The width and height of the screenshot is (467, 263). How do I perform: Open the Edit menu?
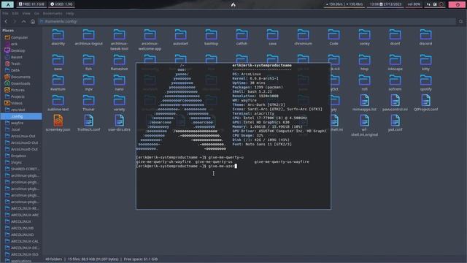point(15,13)
